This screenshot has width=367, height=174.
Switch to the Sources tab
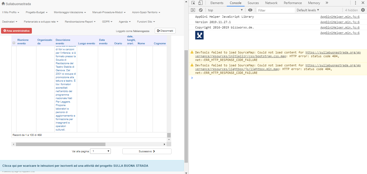pyautogui.click(x=253, y=3)
